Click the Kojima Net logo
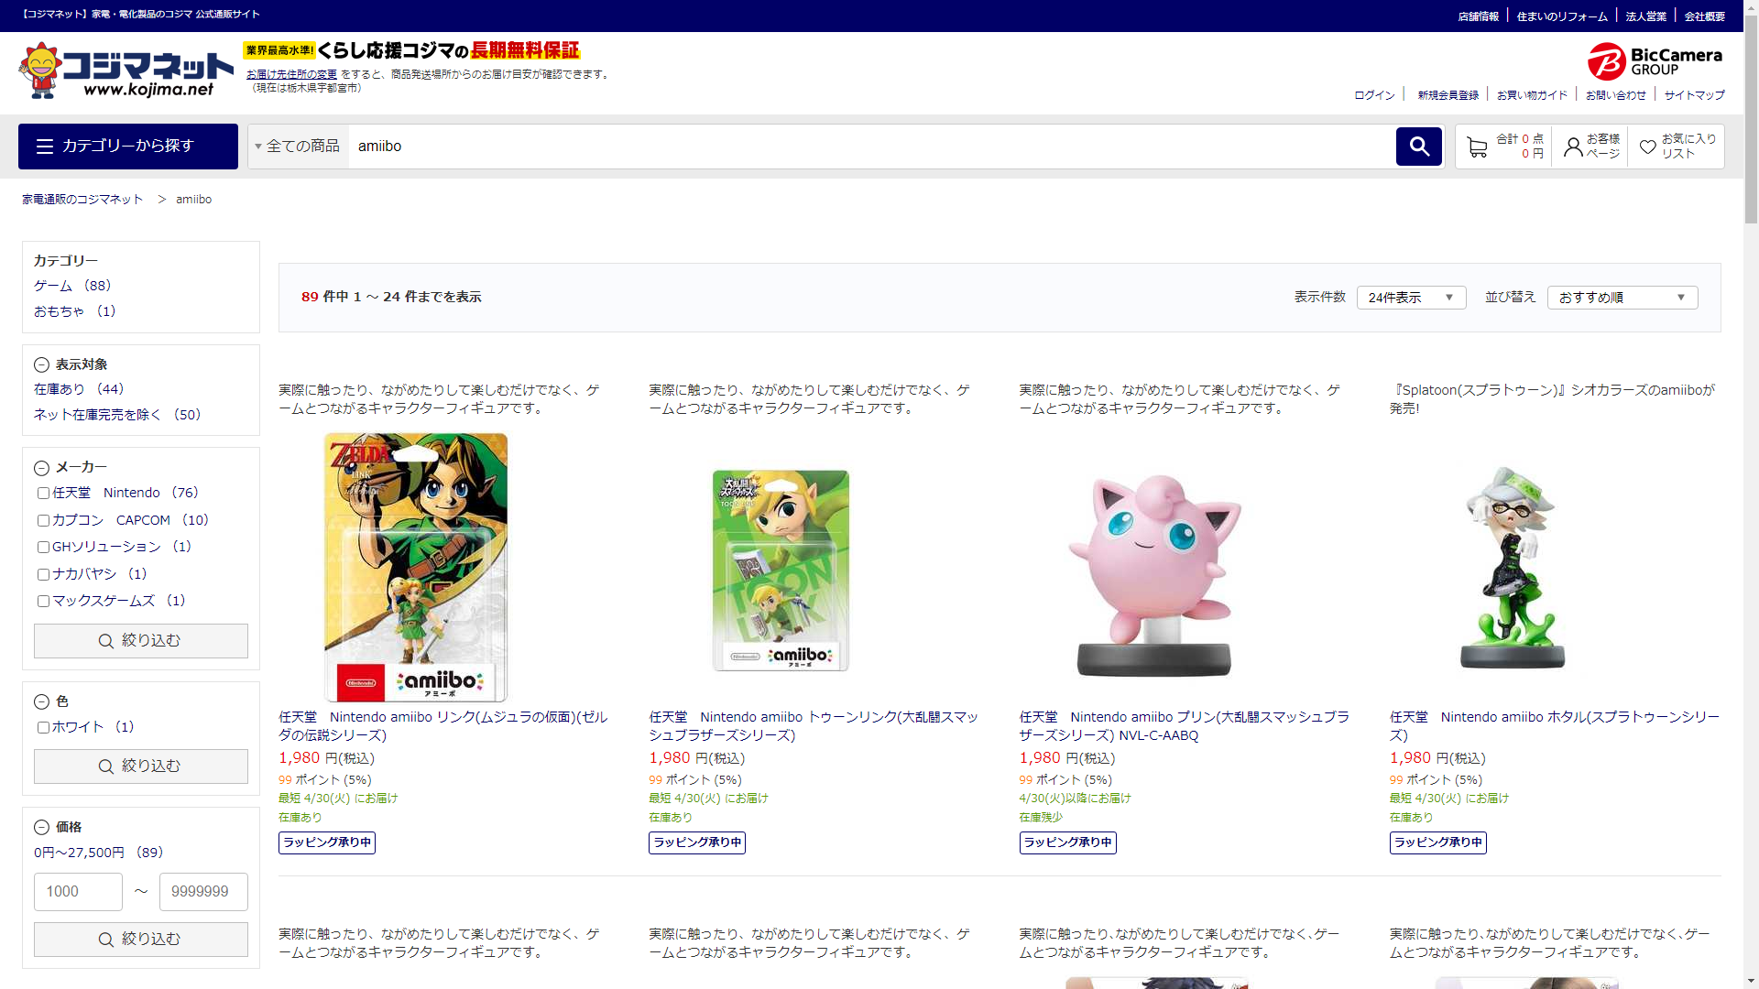 click(126, 71)
